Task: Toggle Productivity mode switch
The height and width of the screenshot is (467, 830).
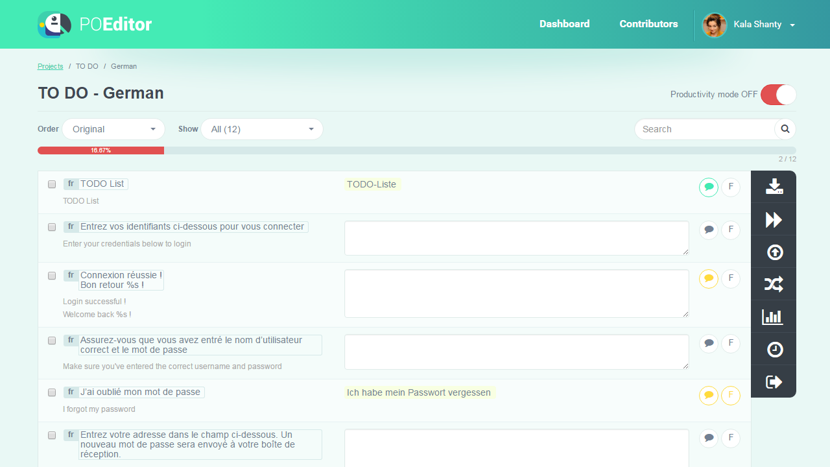Action: point(778,95)
